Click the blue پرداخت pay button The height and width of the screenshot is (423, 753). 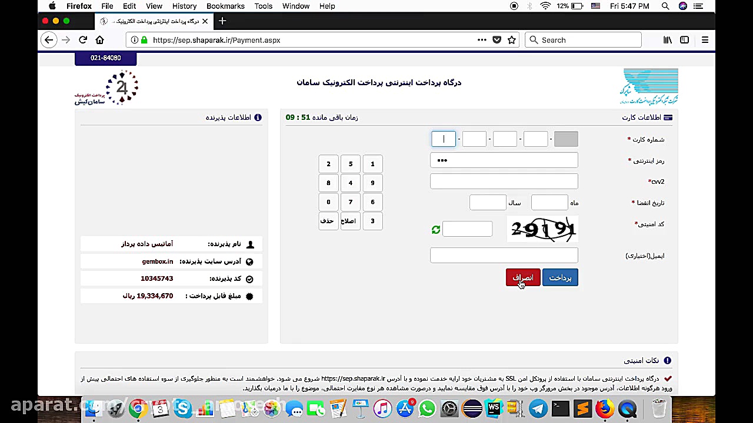tap(560, 278)
